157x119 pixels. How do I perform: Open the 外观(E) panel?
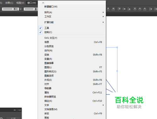[x=72, y=80]
